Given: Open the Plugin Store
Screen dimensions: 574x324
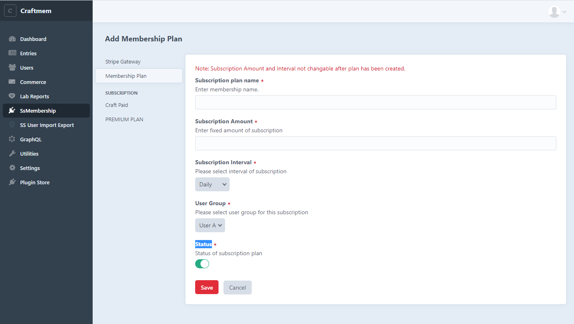Looking at the screenshot, I should 46,182.
